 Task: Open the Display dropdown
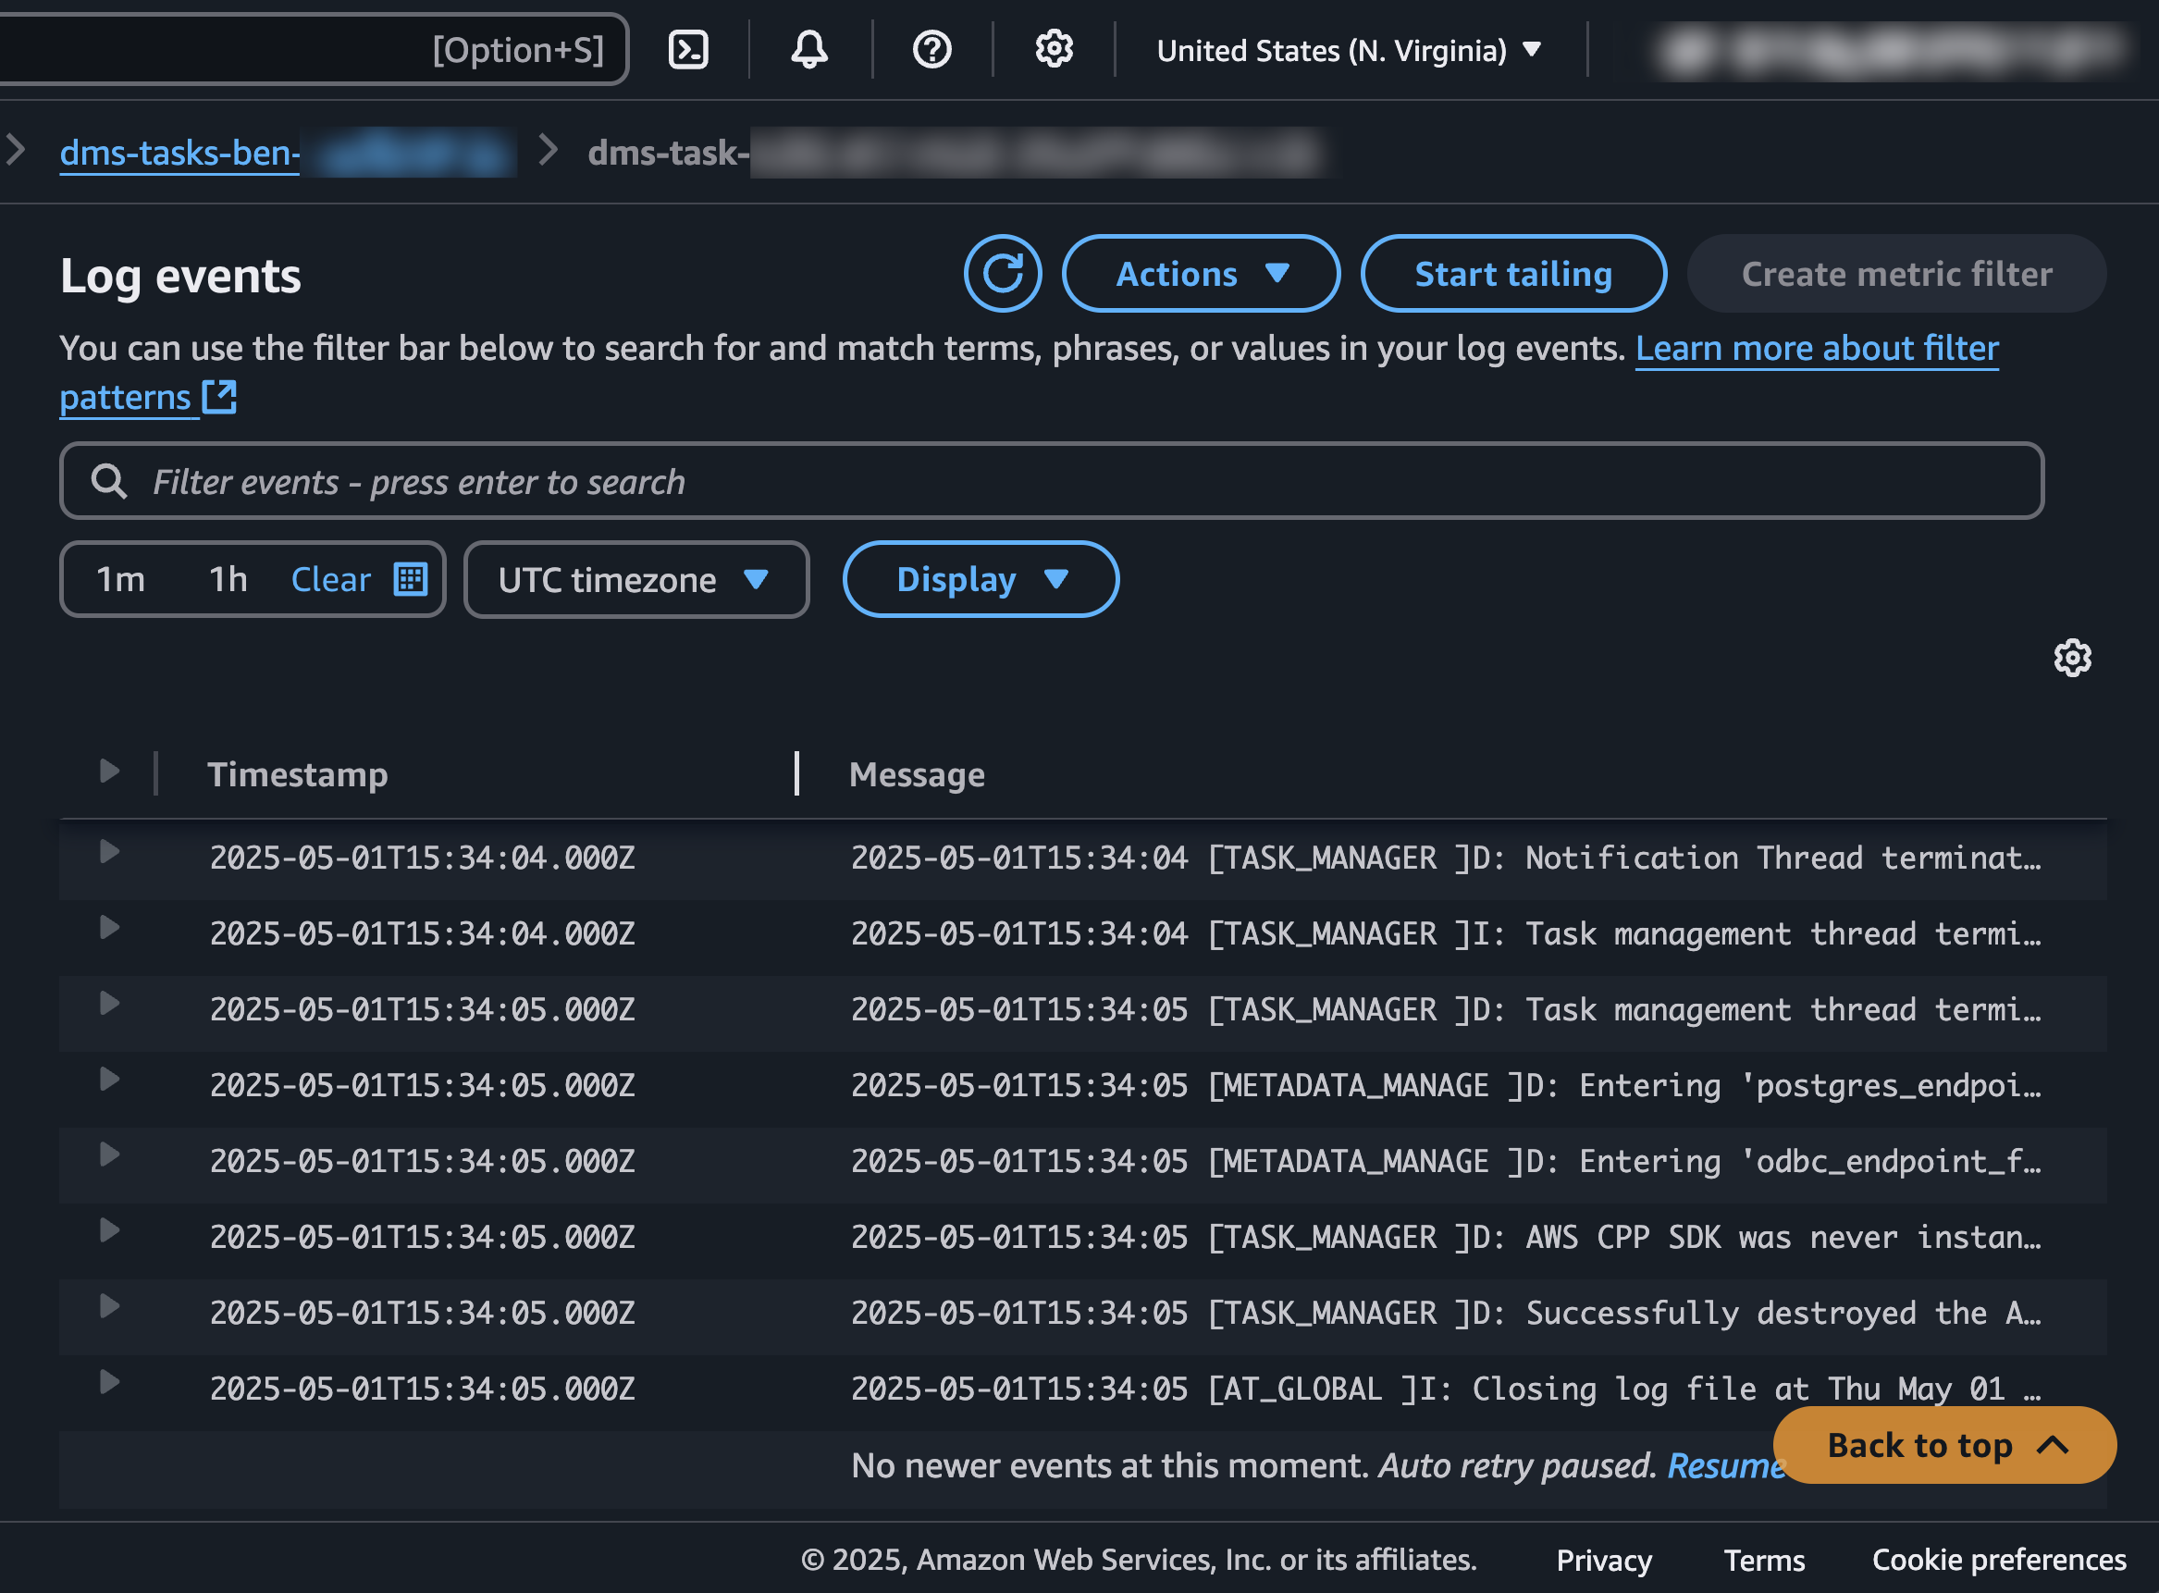click(x=980, y=579)
